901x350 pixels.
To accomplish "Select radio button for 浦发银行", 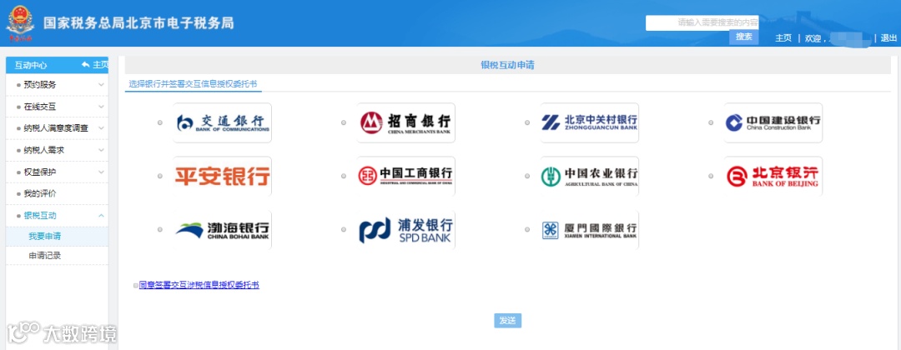I will point(344,229).
